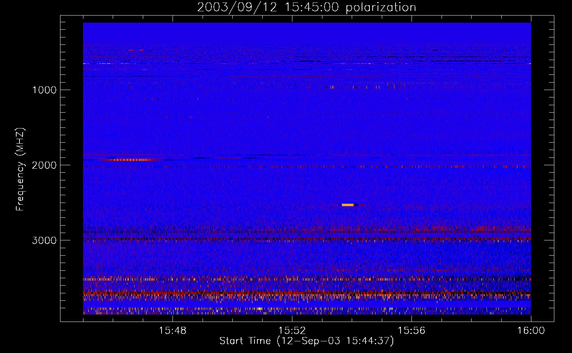The width and height of the screenshot is (572, 353).
Task: Click the orange emission streak just below 2000 MHz
Action: pos(130,160)
